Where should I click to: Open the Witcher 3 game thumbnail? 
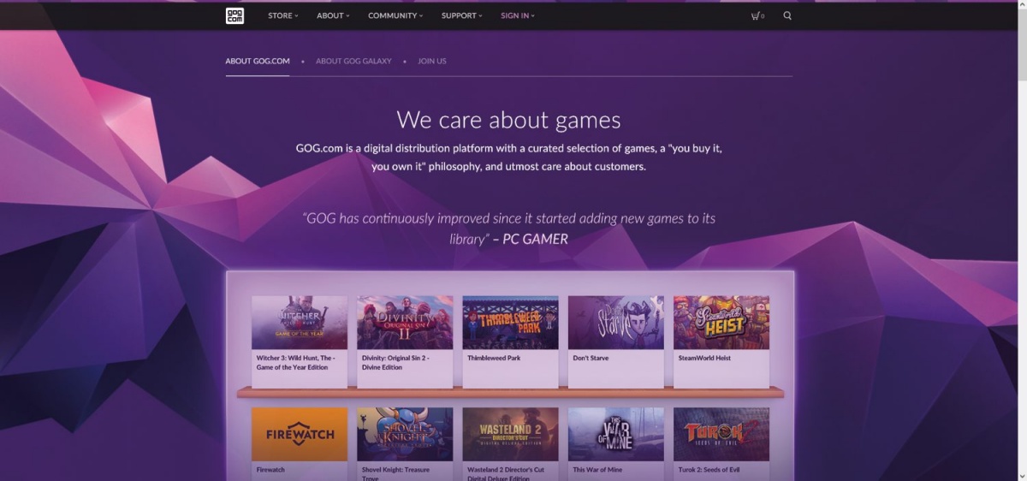click(300, 323)
